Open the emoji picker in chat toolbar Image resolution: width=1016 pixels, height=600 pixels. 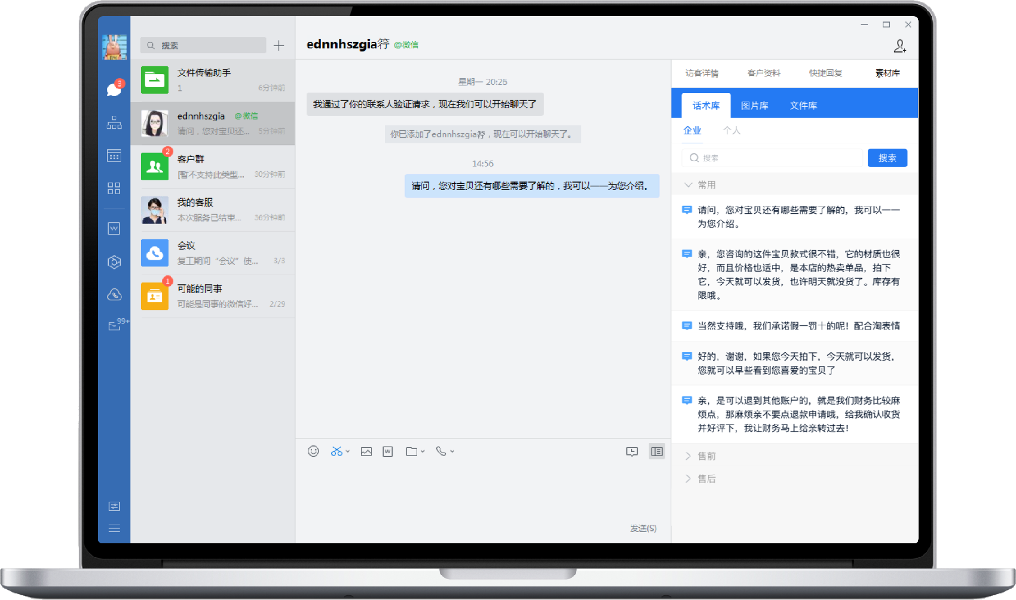(313, 451)
